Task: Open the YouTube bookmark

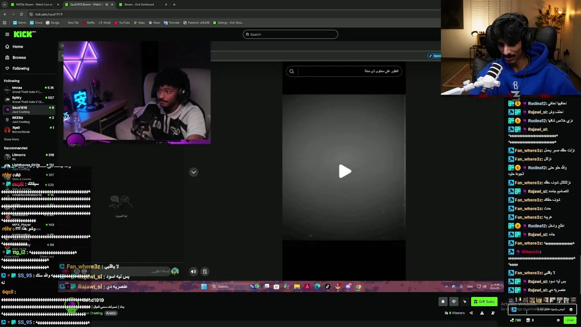Action: 122,23
